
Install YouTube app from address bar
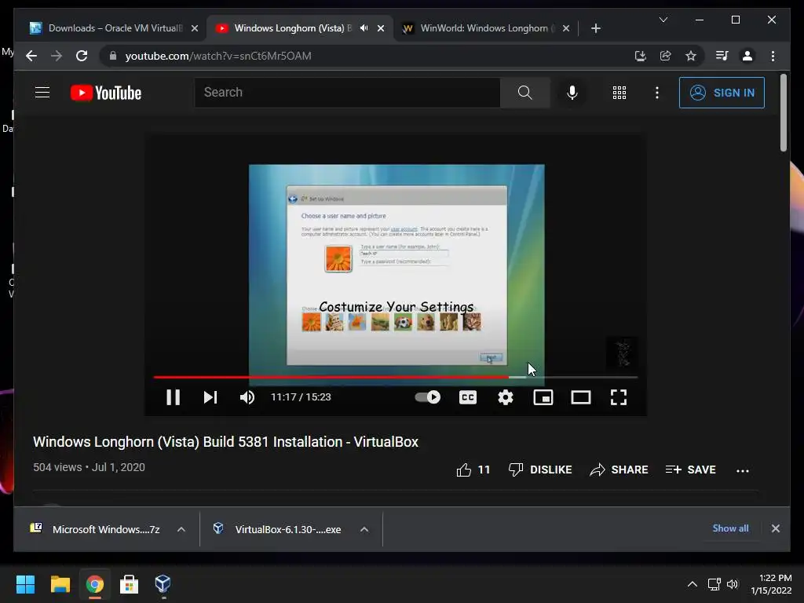coord(640,56)
